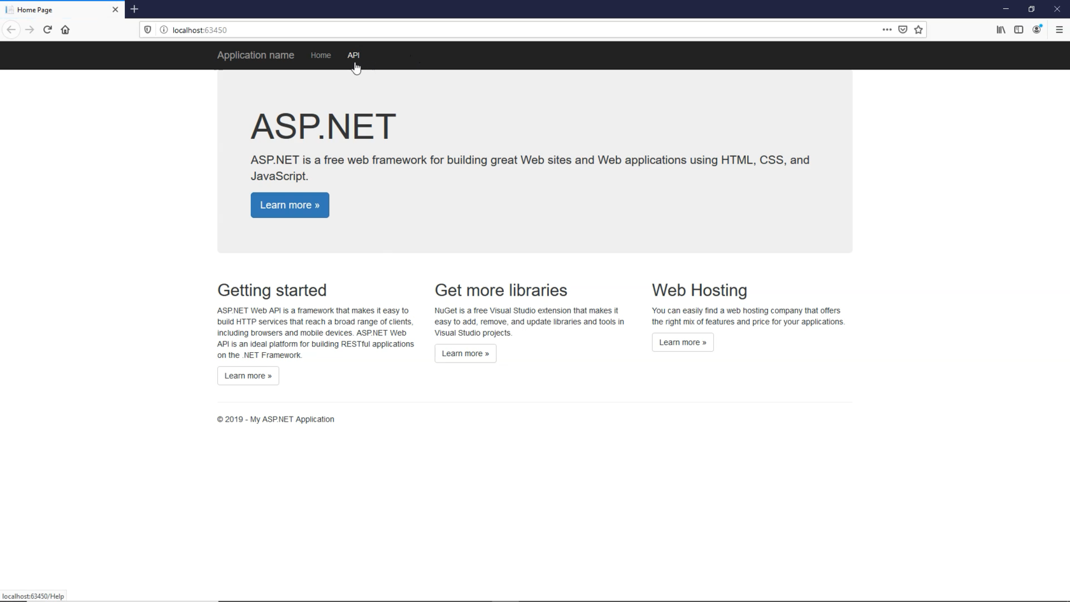Viewport: 1070px width, 602px height.
Task: Open the API navbar item
Action: tap(353, 55)
